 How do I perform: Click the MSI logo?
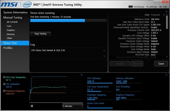click(x=10, y=5)
